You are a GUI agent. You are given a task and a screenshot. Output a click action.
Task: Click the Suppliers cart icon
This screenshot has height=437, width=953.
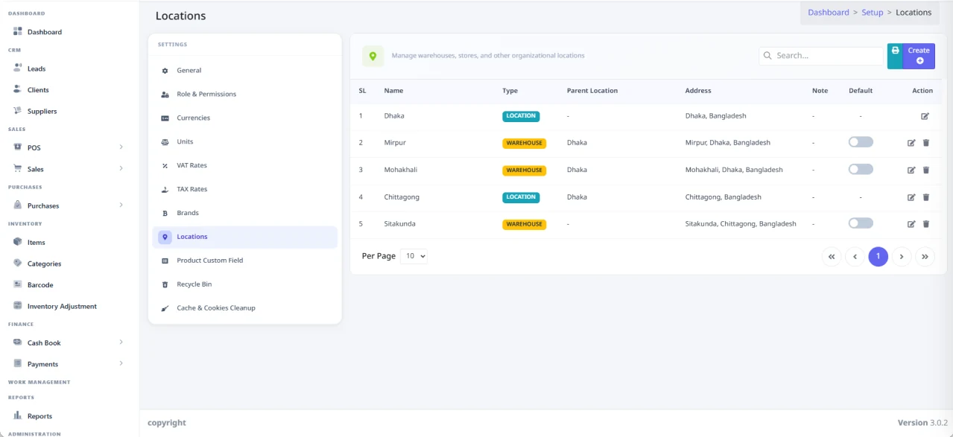18,110
